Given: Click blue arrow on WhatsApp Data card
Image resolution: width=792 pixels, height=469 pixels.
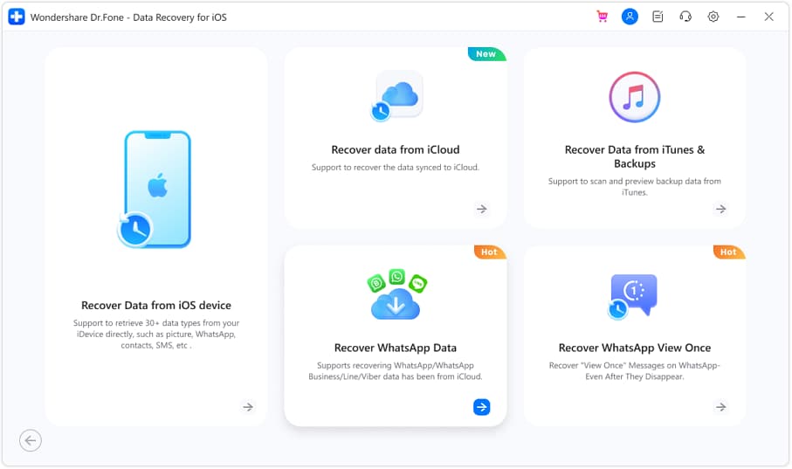Looking at the screenshot, I should pos(482,407).
